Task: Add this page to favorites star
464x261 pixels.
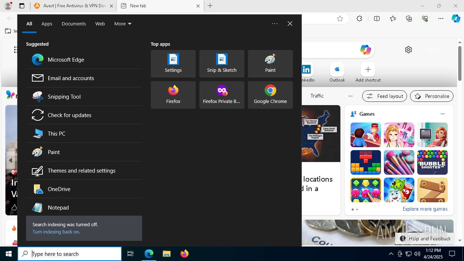Action: (340, 18)
